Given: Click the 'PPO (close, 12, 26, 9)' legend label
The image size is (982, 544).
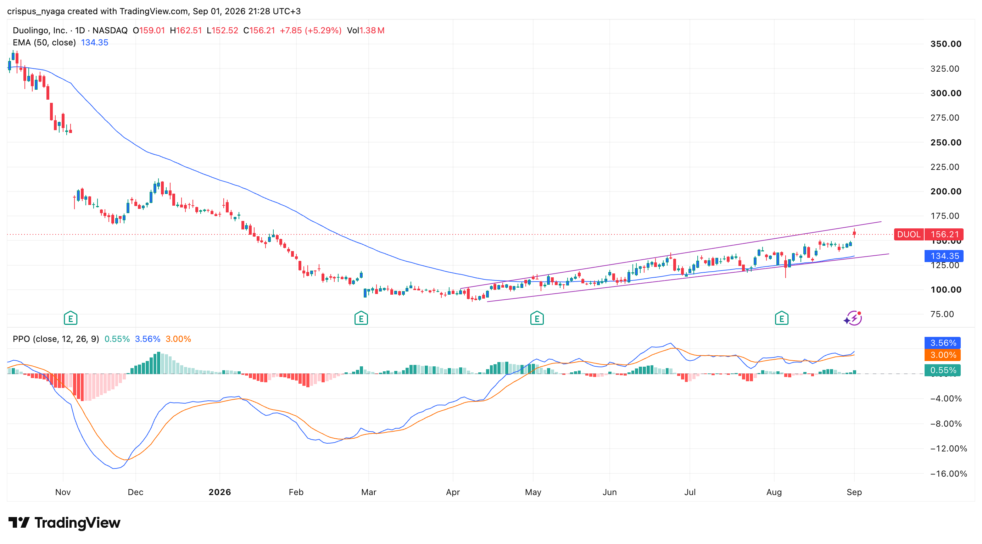Looking at the screenshot, I should pyautogui.click(x=56, y=339).
